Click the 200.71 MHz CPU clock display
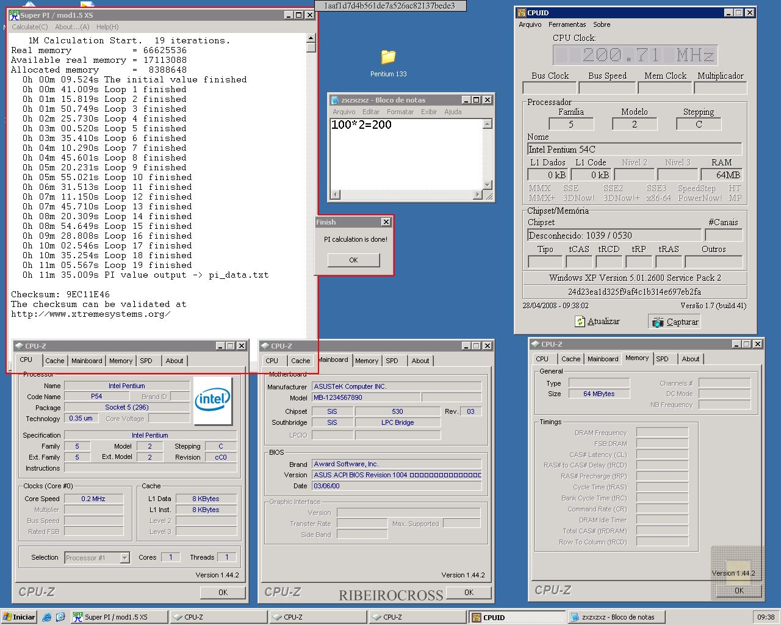The width and height of the screenshot is (781, 625). coord(635,56)
